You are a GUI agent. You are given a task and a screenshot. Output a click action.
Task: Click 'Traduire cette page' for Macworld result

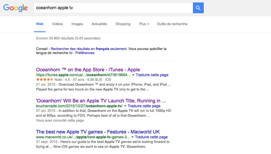[x=151, y=137]
